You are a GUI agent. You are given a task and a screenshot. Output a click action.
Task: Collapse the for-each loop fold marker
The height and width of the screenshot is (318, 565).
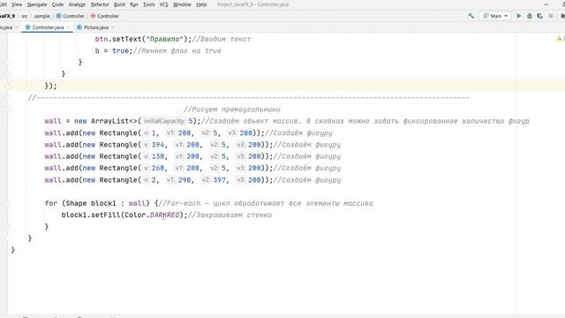(x=8, y=203)
